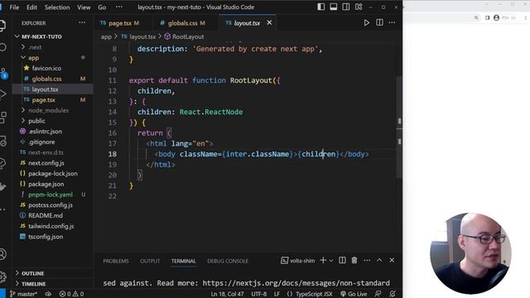Split the terminal pane

tap(342, 260)
